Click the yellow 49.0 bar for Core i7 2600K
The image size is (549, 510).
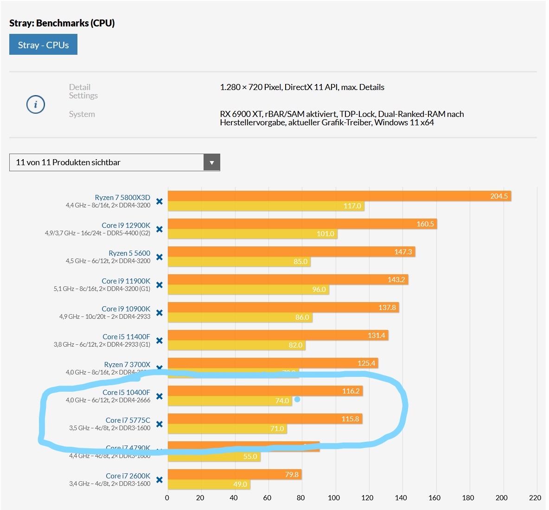209,484
